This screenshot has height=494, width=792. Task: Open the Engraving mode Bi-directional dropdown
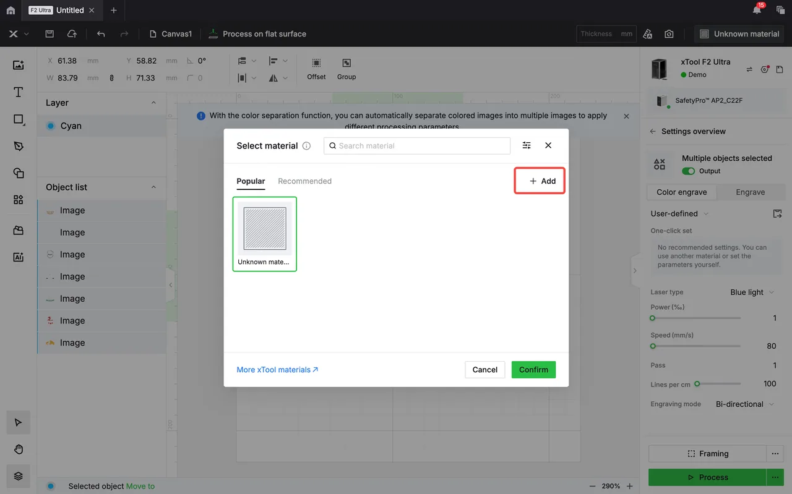tap(745, 404)
